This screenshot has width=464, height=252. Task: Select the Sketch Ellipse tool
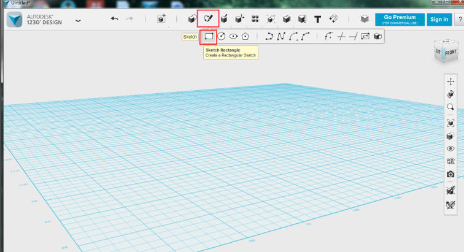tap(233, 36)
